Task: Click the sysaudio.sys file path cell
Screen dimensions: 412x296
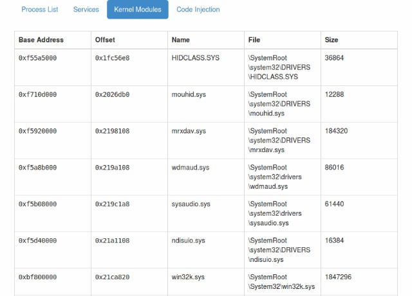Action: (283, 213)
